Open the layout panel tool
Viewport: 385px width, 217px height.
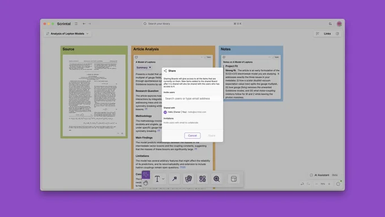tap(234, 178)
